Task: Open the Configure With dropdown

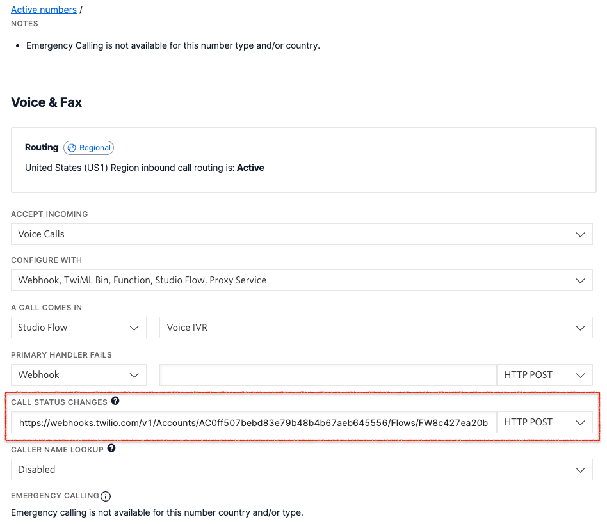Action: [x=302, y=280]
